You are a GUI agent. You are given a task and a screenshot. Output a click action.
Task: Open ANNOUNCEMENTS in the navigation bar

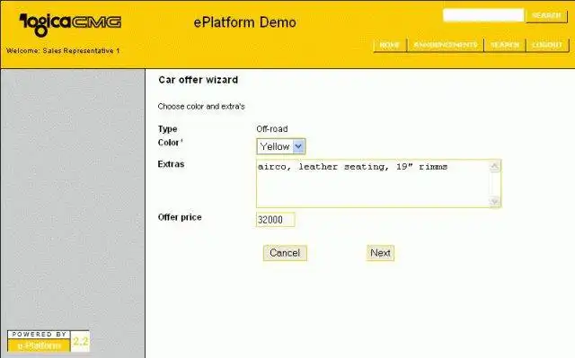[x=446, y=45]
